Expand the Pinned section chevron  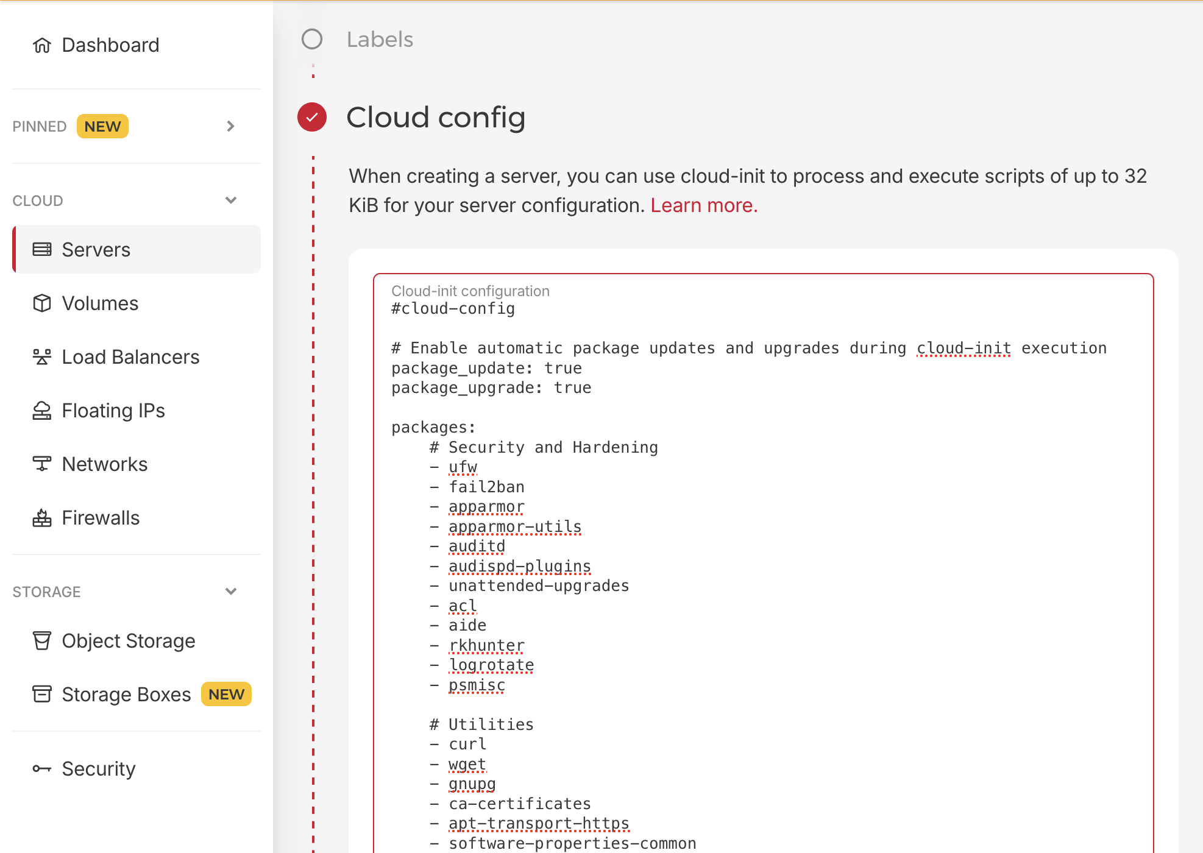(230, 126)
